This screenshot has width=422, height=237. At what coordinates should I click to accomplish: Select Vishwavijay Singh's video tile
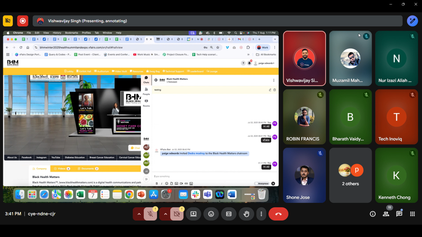[305, 58]
